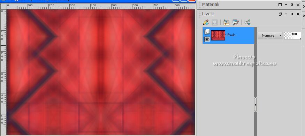The image size is (305, 136).
Task: Click the new layer group icon
Action: [x=226, y=22]
